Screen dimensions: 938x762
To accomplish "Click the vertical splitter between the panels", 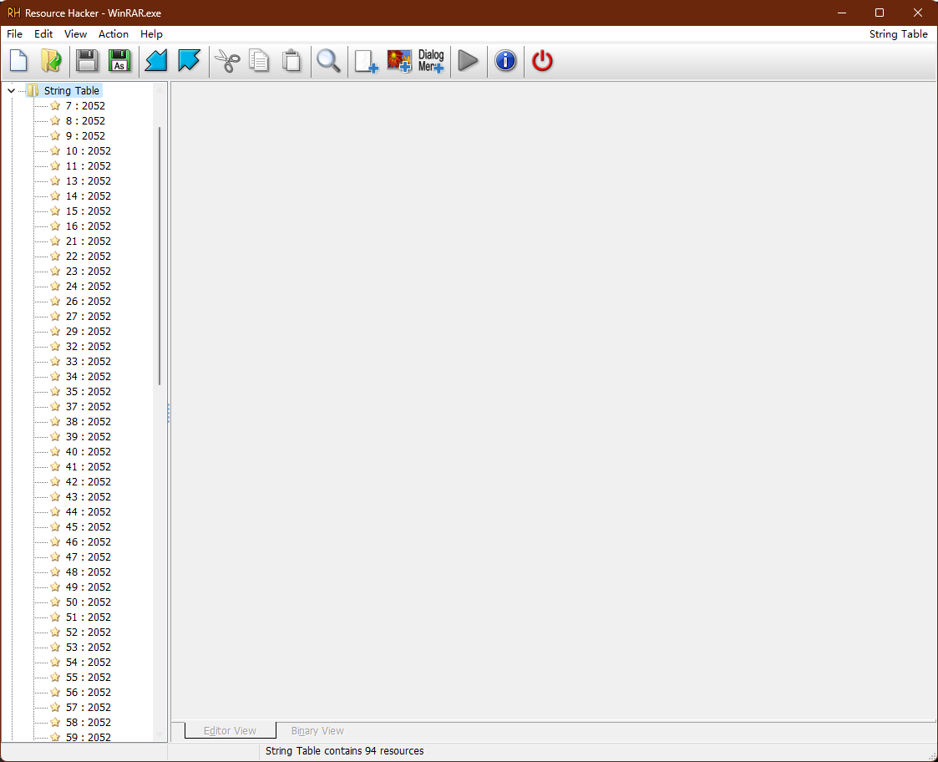I will pyautogui.click(x=169, y=413).
